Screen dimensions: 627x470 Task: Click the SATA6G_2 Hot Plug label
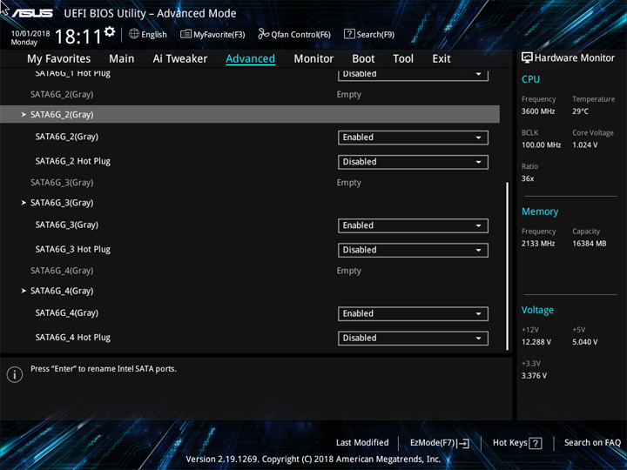(73, 162)
